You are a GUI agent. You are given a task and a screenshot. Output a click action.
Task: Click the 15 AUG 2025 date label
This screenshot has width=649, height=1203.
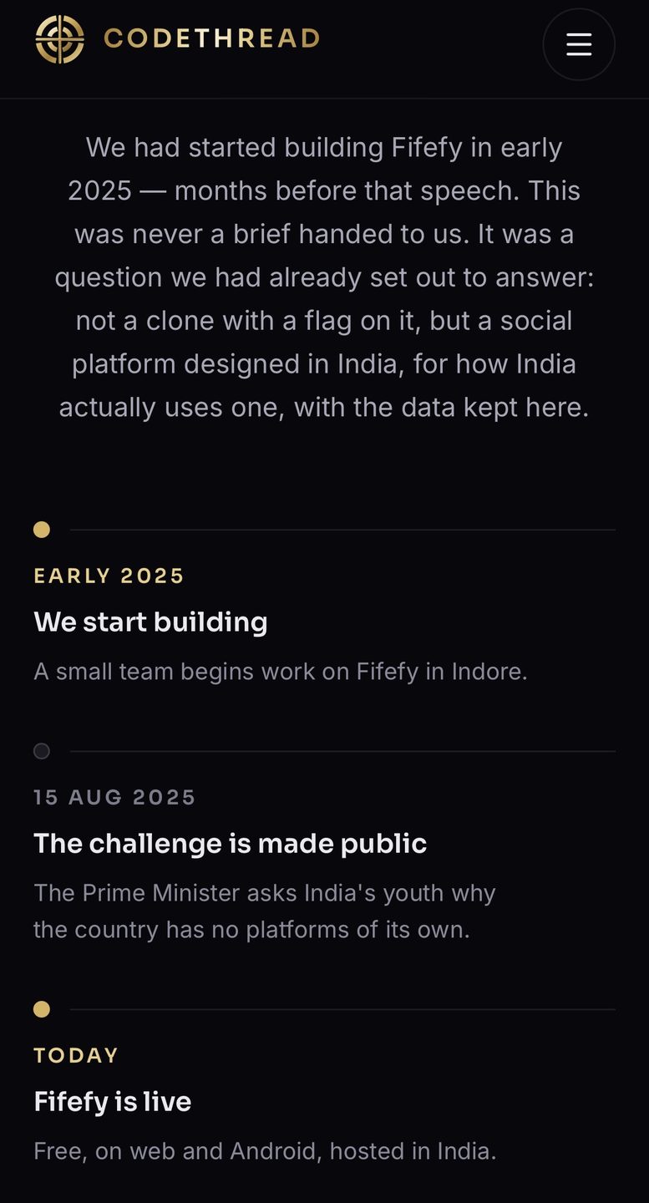pyautogui.click(x=114, y=797)
